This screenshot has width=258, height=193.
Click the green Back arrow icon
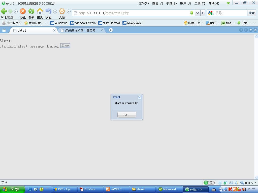tap(4, 11)
